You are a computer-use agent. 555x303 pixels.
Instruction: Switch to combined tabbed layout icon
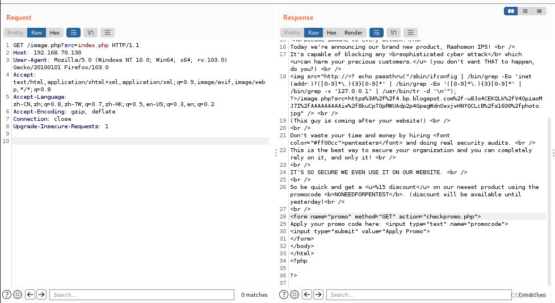[540, 11]
